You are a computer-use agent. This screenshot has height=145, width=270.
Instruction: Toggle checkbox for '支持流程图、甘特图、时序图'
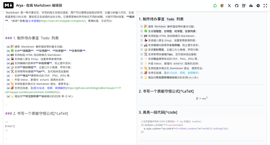[x=141, y=31]
